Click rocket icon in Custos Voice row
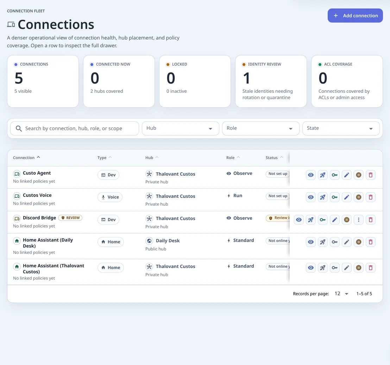390x365 pixels. pyautogui.click(x=323, y=197)
